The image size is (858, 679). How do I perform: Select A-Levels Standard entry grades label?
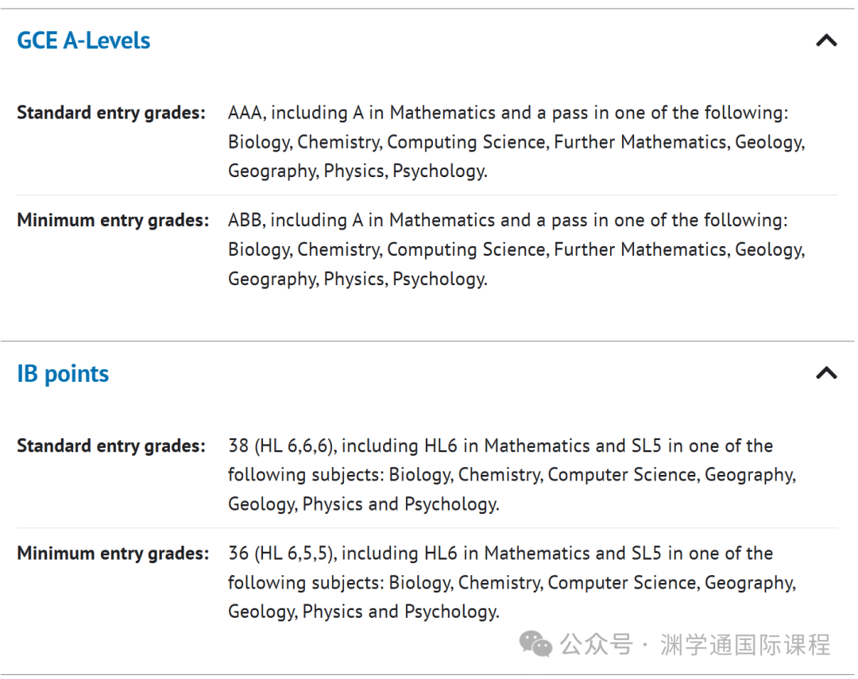(x=111, y=113)
